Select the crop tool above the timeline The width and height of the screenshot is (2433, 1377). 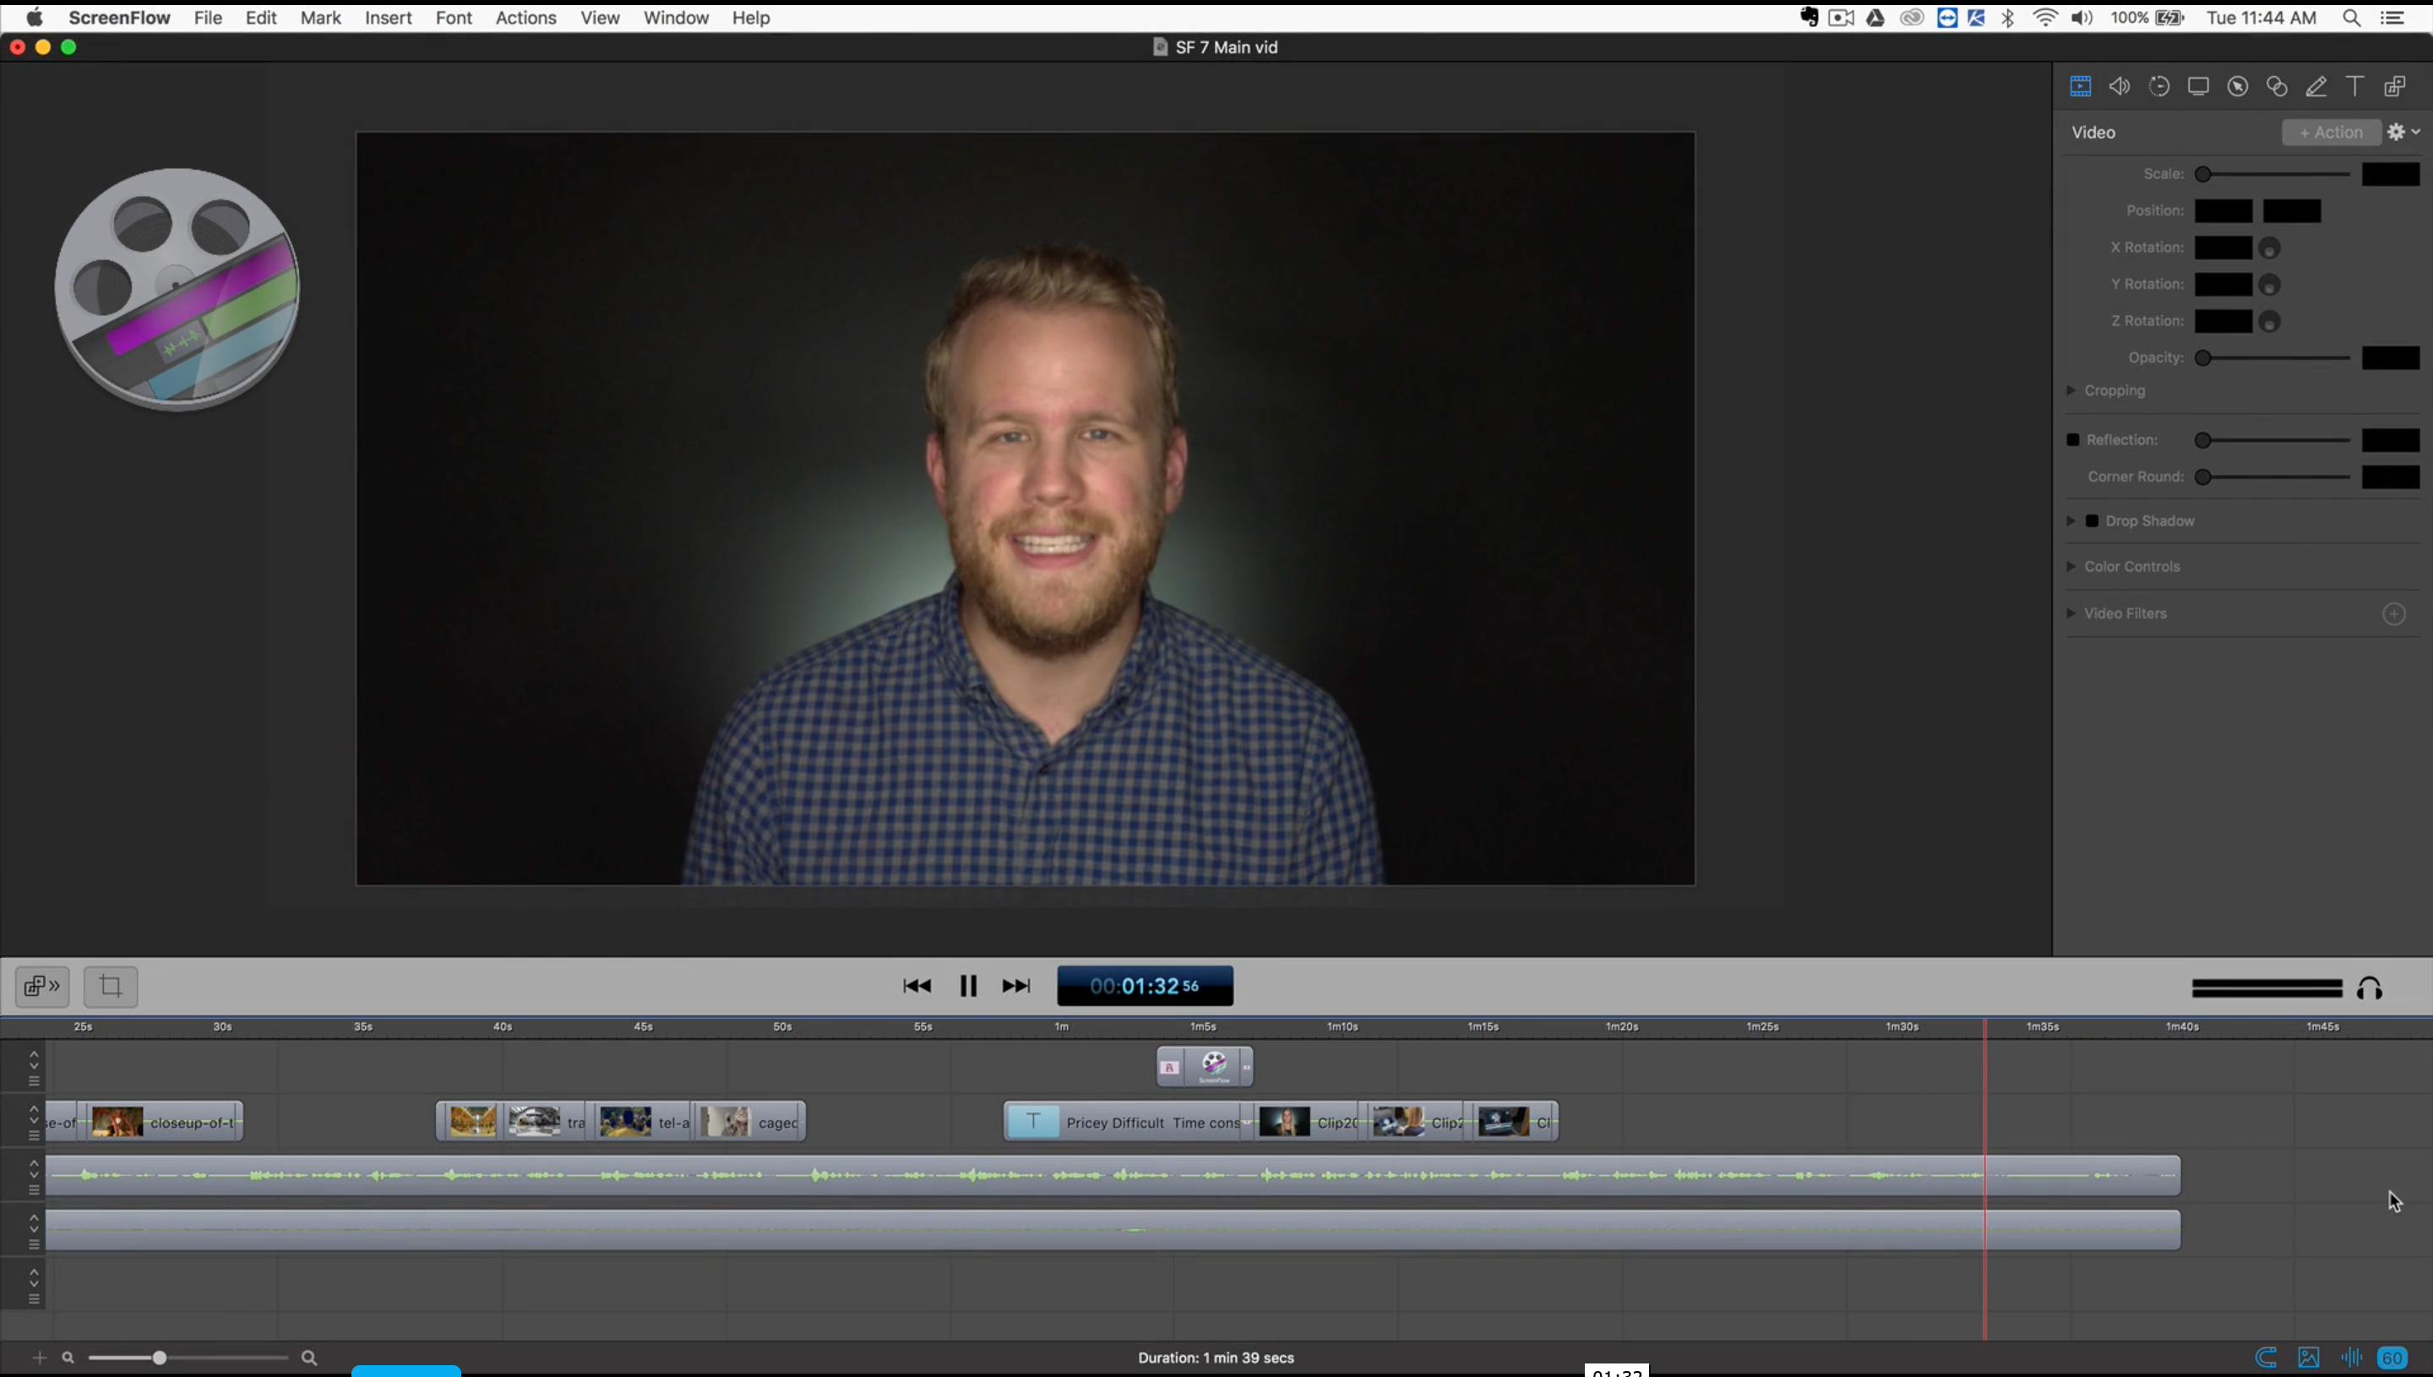[111, 986]
